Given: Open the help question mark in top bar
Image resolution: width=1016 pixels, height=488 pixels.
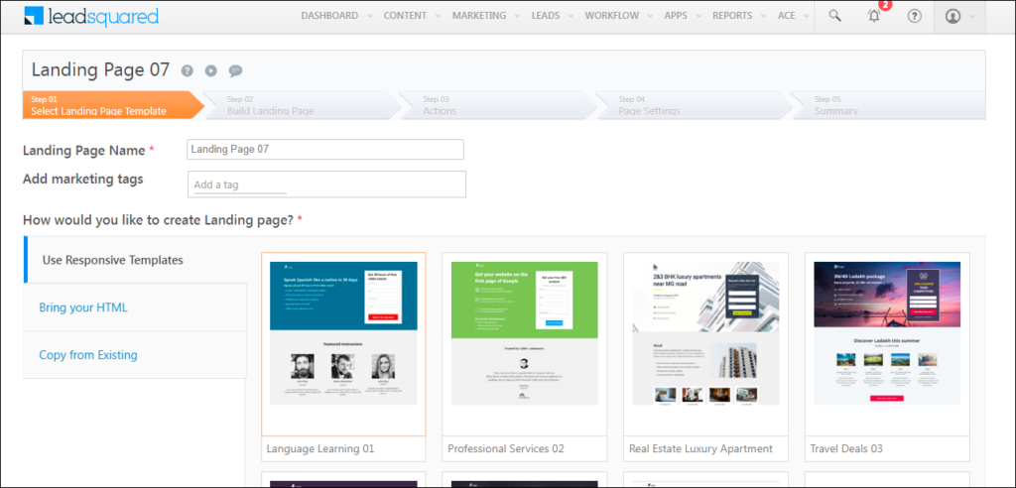Looking at the screenshot, I should tap(914, 17).
